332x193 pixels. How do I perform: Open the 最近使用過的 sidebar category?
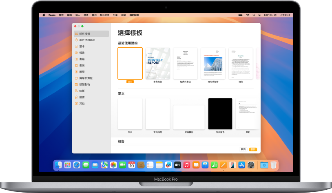click(91, 40)
